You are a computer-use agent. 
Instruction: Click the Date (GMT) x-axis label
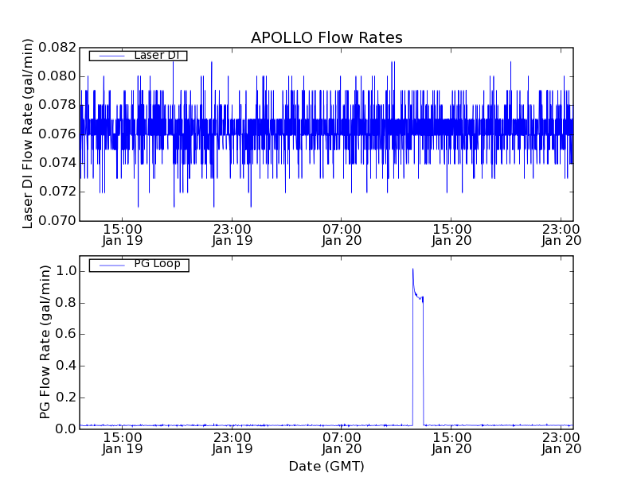326,466
